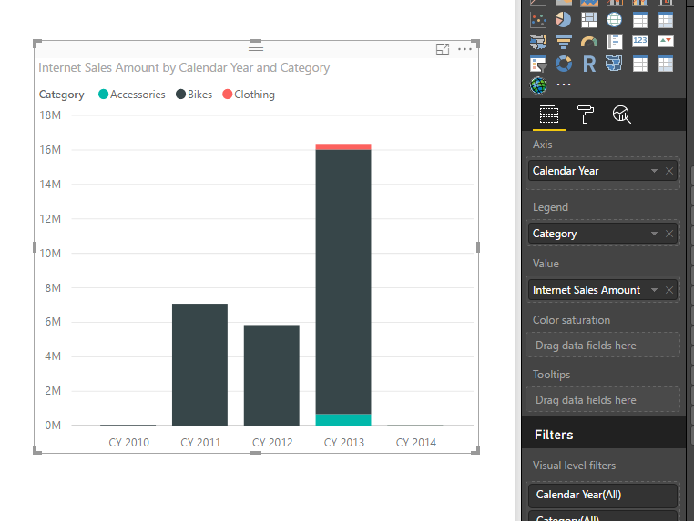The image size is (694, 521).
Task: Select the CY 2013 Bikes bar segment
Action: pos(343,282)
